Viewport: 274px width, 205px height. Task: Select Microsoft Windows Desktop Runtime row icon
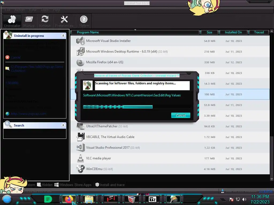[80, 52]
